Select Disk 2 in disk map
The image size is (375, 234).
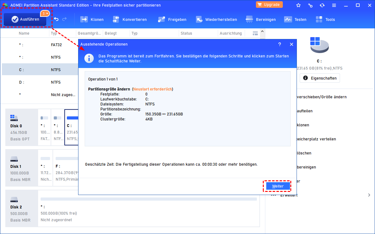point(21,208)
